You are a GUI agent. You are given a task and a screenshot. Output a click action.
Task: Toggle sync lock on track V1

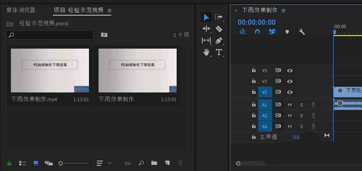click(x=278, y=92)
